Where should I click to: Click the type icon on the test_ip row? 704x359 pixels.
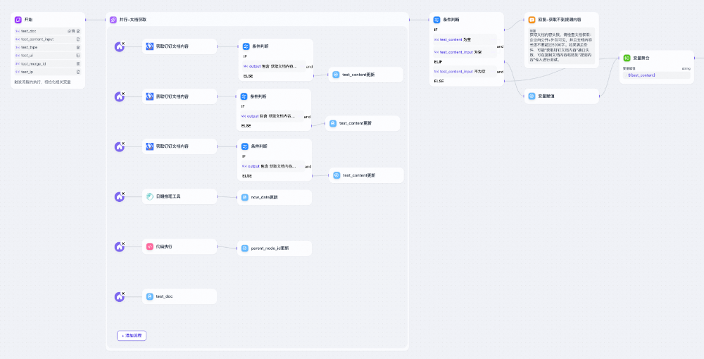(78, 72)
